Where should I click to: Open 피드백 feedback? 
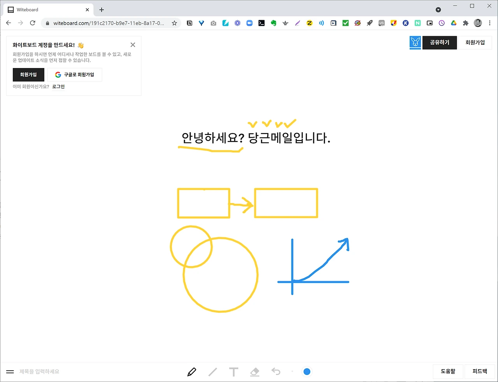click(480, 371)
